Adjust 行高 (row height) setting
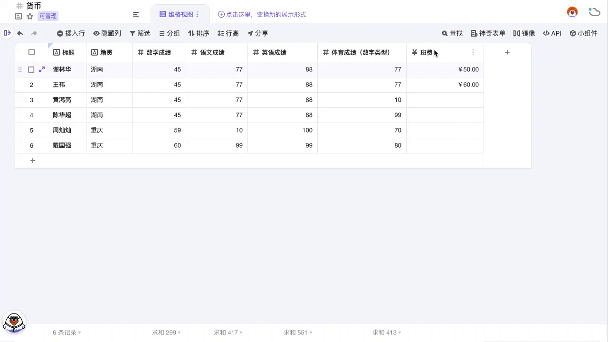Viewport: 608px width, 342px height. 228,33
